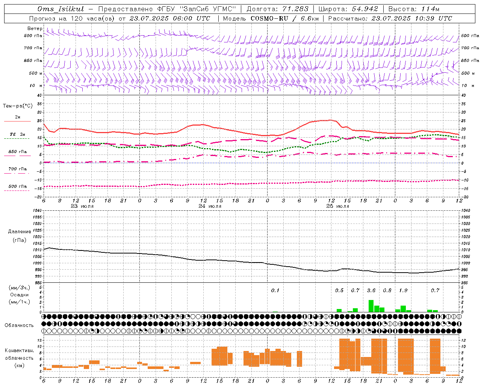
Task: Click the 0.1 precipitation total value
Action: coord(275,290)
